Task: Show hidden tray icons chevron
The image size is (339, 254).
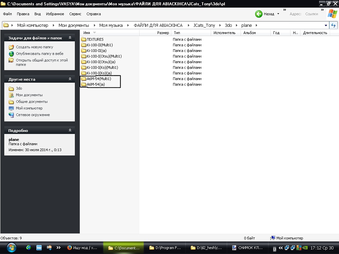Action: point(281,248)
